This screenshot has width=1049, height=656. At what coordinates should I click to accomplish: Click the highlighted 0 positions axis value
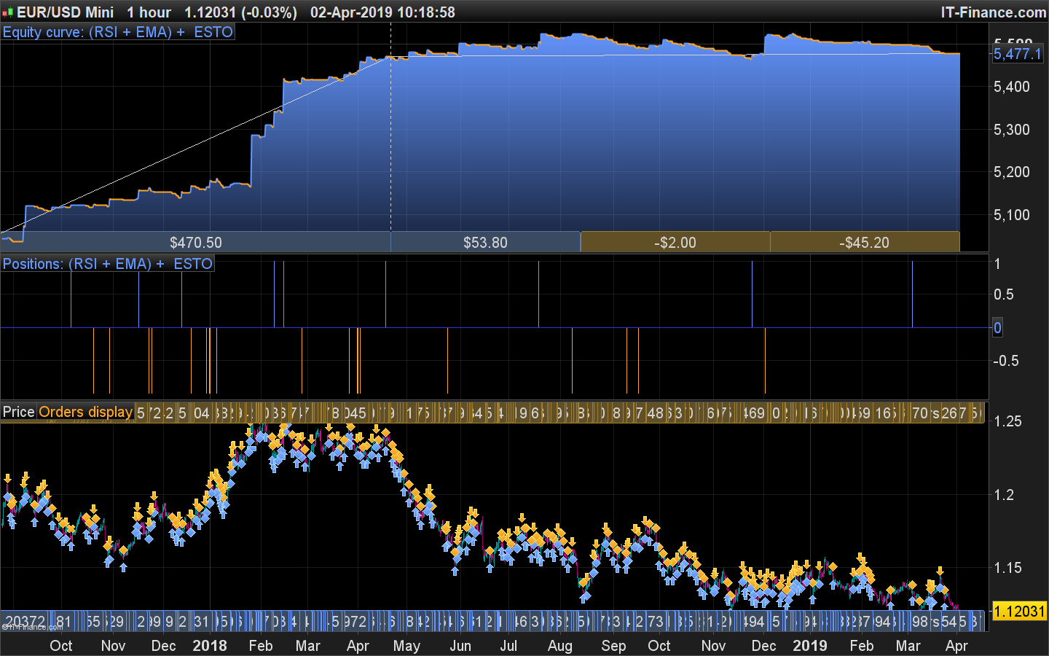click(998, 328)
